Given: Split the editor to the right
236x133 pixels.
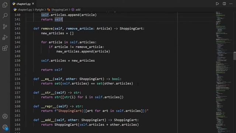Looking at the screenshot, I should click(224, 4).
